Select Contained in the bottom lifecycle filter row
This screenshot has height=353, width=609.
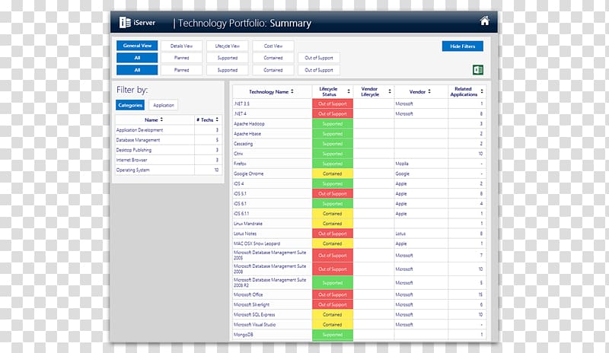273,70
